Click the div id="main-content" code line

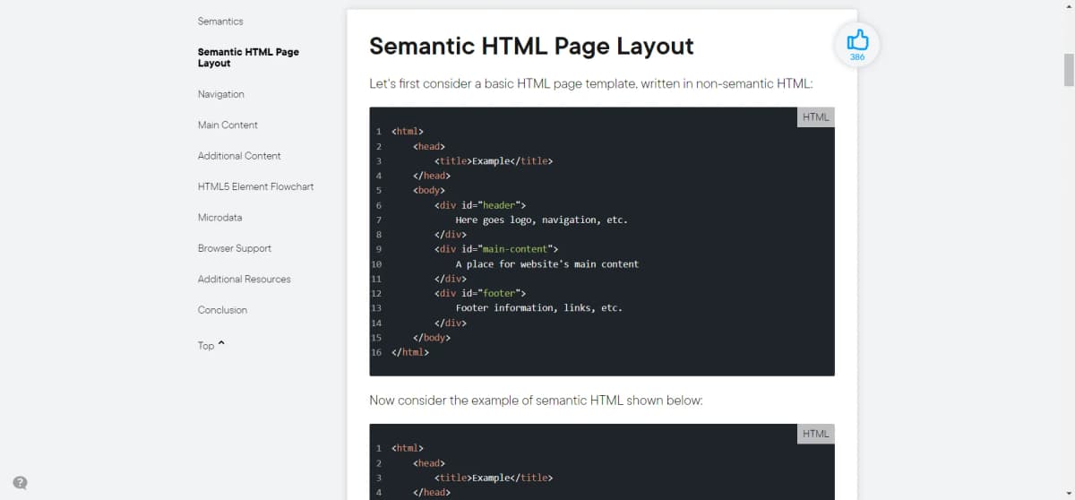click(496, 249)
